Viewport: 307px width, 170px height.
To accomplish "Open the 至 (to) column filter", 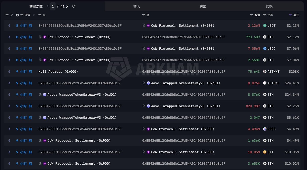I will [144, 15].
